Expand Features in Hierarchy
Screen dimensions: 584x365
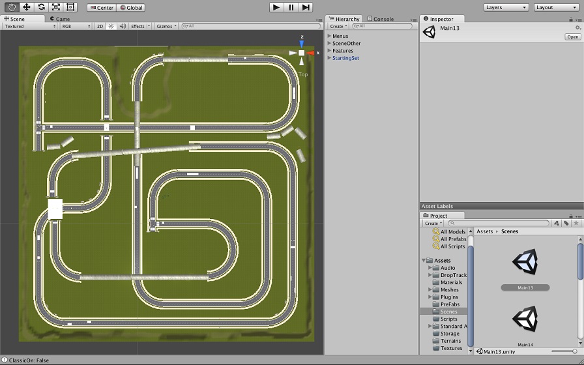point(329,51)
